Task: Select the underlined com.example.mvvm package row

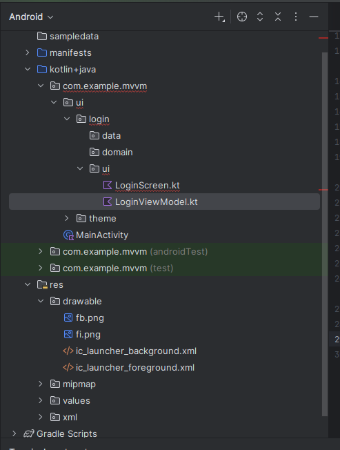Action: (164, 86)
